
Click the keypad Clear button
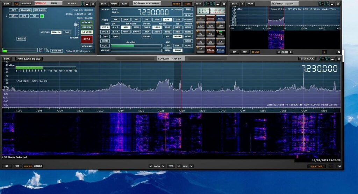(x=210, y=50)
